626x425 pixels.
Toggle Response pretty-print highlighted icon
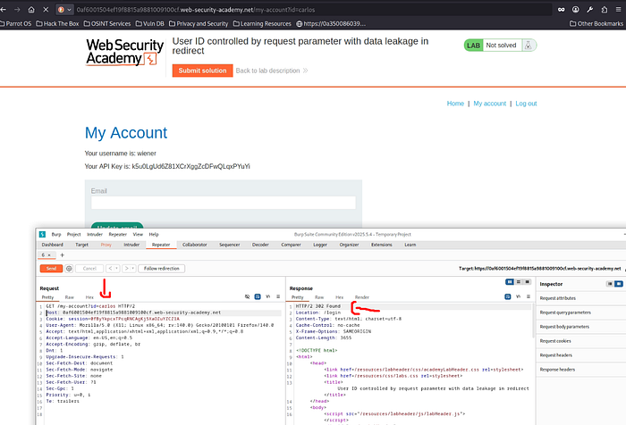(508, 296)
